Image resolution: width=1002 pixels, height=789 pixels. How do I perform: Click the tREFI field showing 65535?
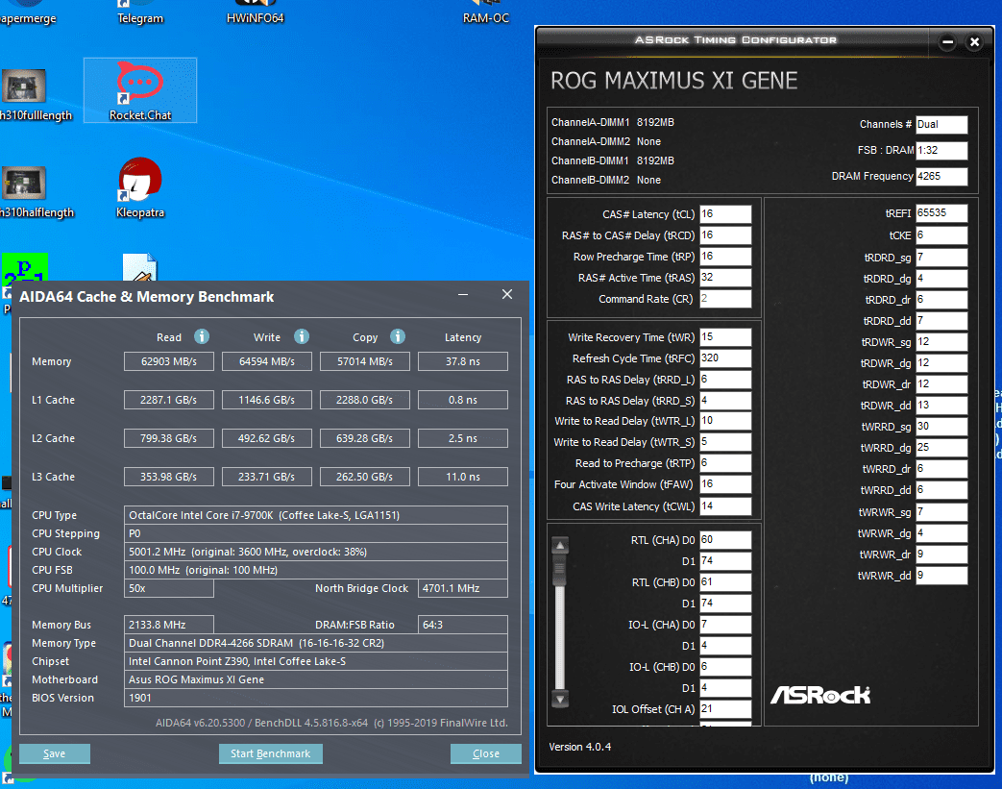(x=941, y=213)
